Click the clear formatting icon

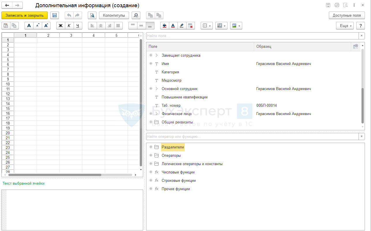pos(190,26)
